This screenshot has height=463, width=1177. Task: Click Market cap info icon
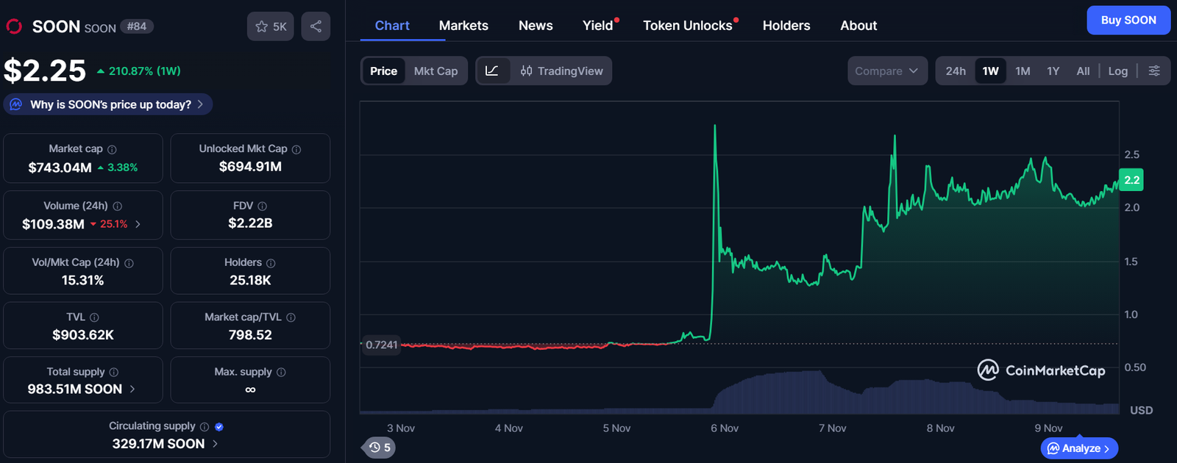point(112,149)
